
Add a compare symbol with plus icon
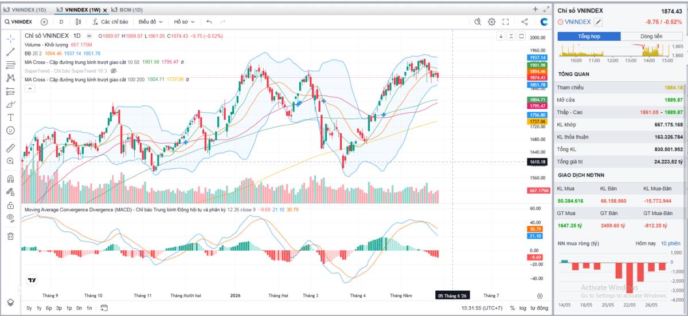tap(44, 22)
